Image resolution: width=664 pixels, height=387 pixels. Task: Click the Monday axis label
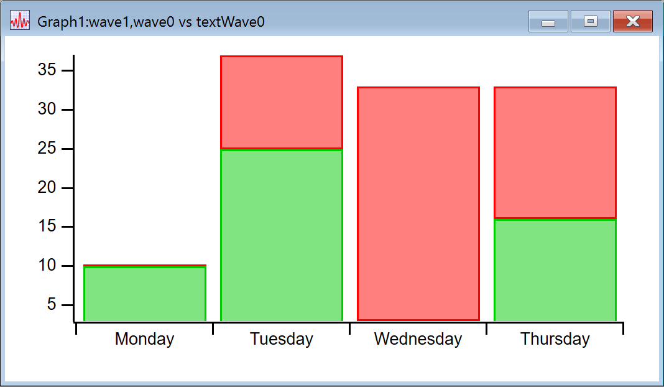tap(145, 339)
